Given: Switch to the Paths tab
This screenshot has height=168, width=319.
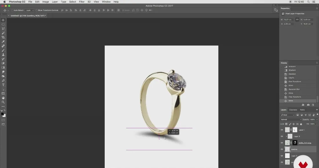Looking at the screenshot, I should tap(302, 110).
